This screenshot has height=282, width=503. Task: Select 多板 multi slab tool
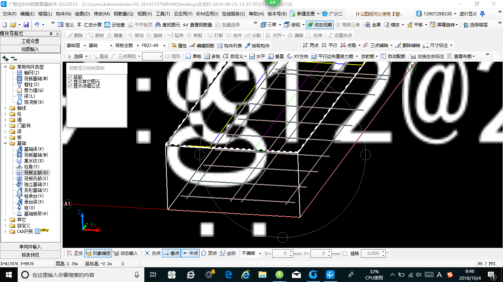point(212,56)
